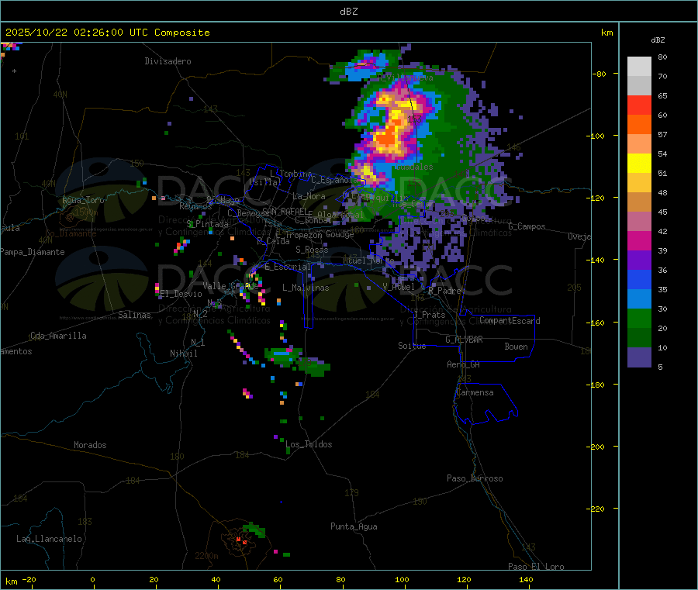Viewport: 698px width, 590px height.
Task: Click the orange-red storm core near label 153
Action: tap(387, 138)
